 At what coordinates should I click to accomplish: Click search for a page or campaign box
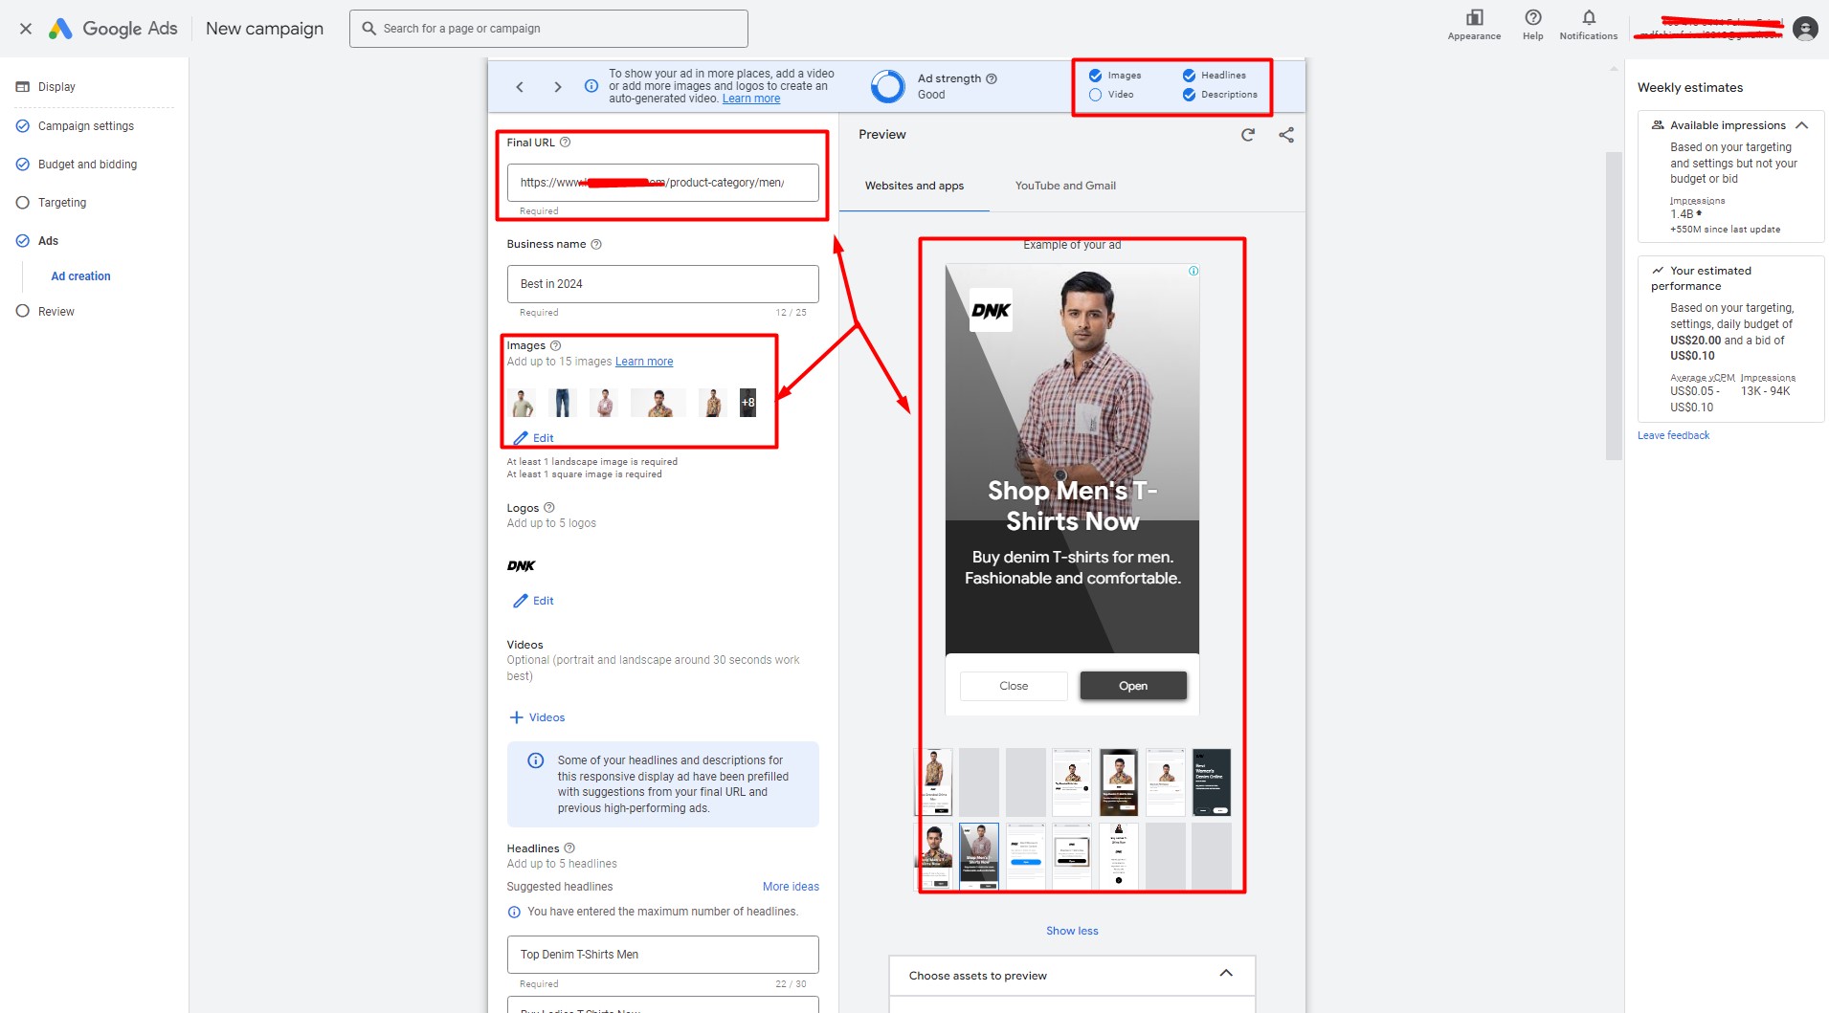pyautogui.click(x=548, y=29)
